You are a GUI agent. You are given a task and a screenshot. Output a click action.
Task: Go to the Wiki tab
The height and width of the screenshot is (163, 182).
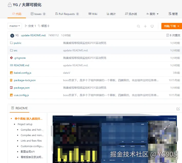93,14
